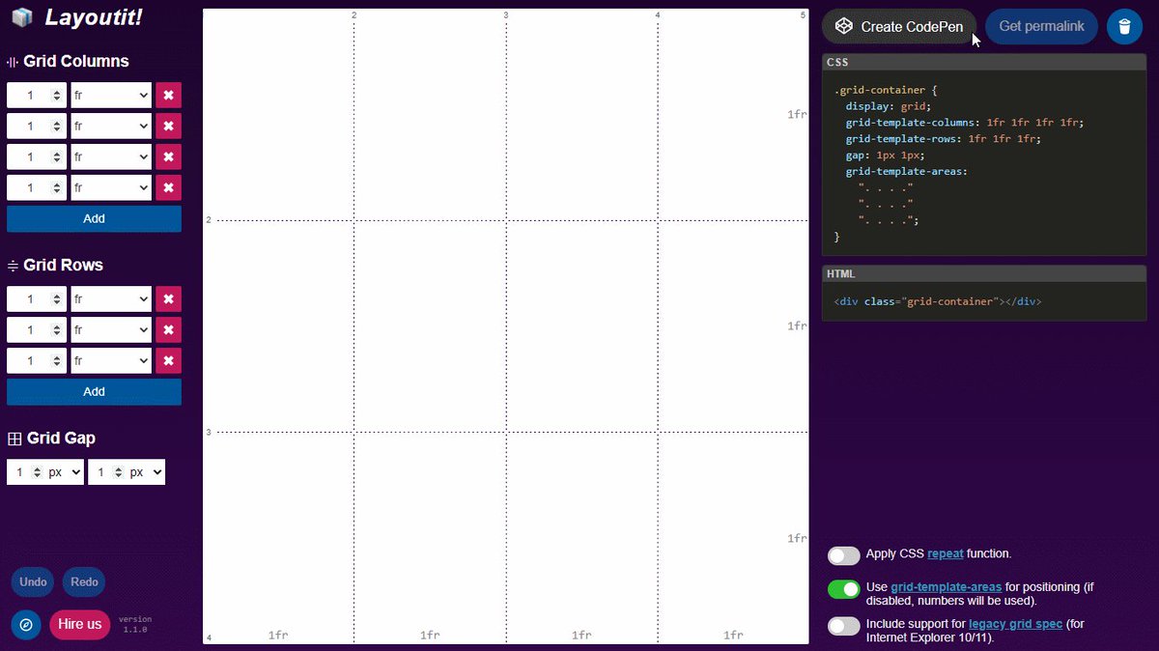
Task: Open unit dropdown for third row
Action: pyautogui.click(x=111, y=360)
